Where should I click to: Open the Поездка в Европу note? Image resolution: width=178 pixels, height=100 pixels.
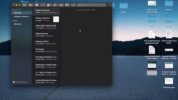(46, 58)
